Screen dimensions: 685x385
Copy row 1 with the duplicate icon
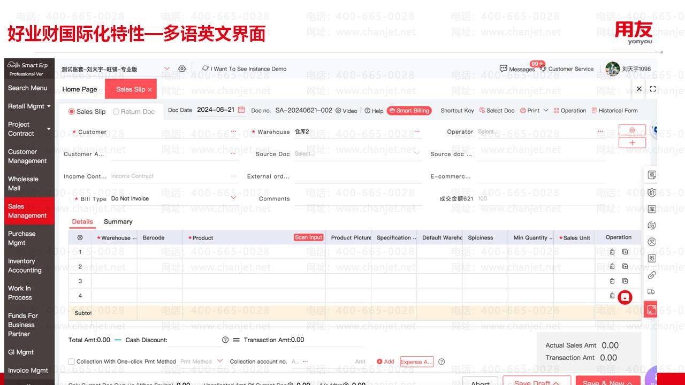(x=625, y=252)
